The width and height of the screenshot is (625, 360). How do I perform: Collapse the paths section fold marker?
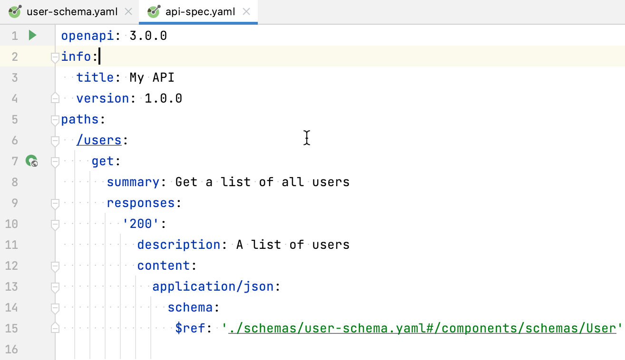(54, 119)
